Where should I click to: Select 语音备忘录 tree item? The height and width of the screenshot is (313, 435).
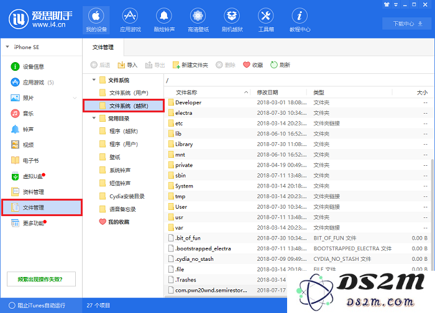(x=117, y=209)
